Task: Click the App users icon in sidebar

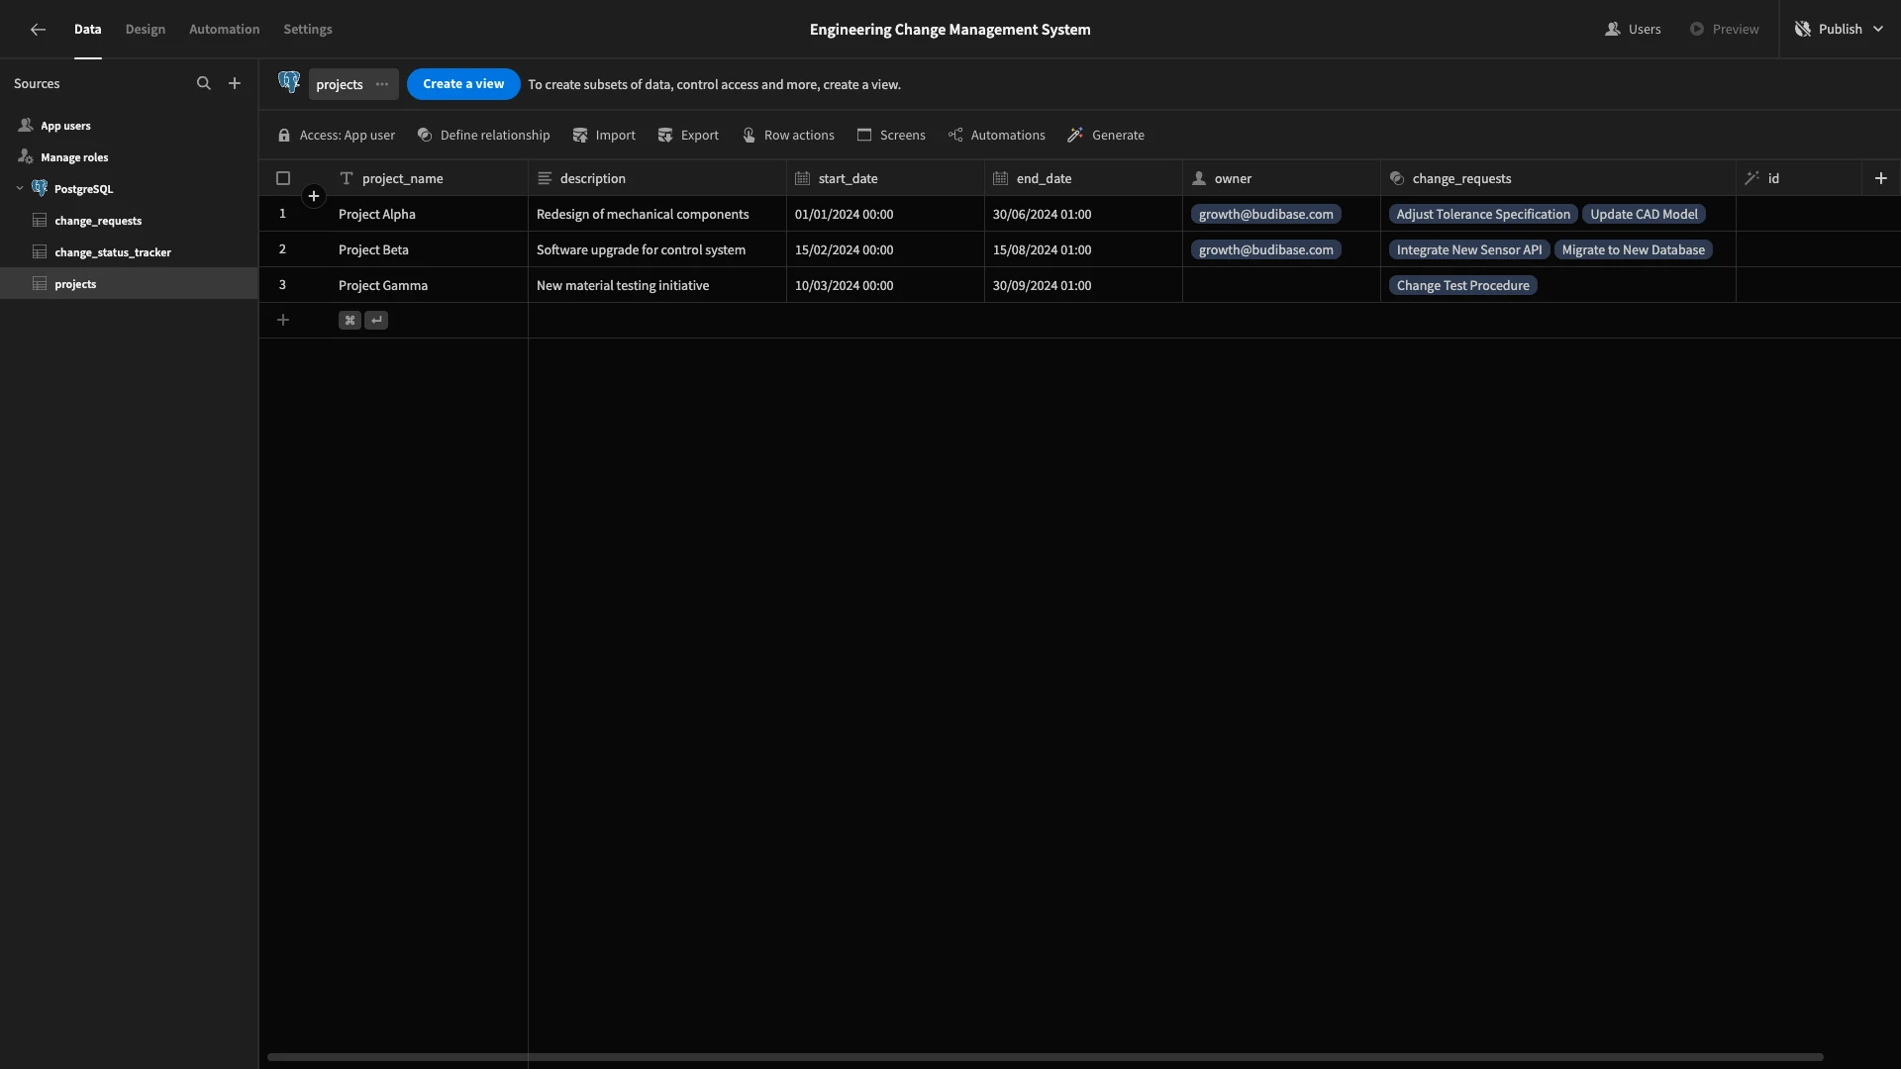Action: click(26, 126)
